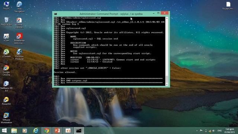Image resolution: width=238 pixels, height=134 pixels.
Task: Launch oCam desktop icon
Action: pos(6,38)
